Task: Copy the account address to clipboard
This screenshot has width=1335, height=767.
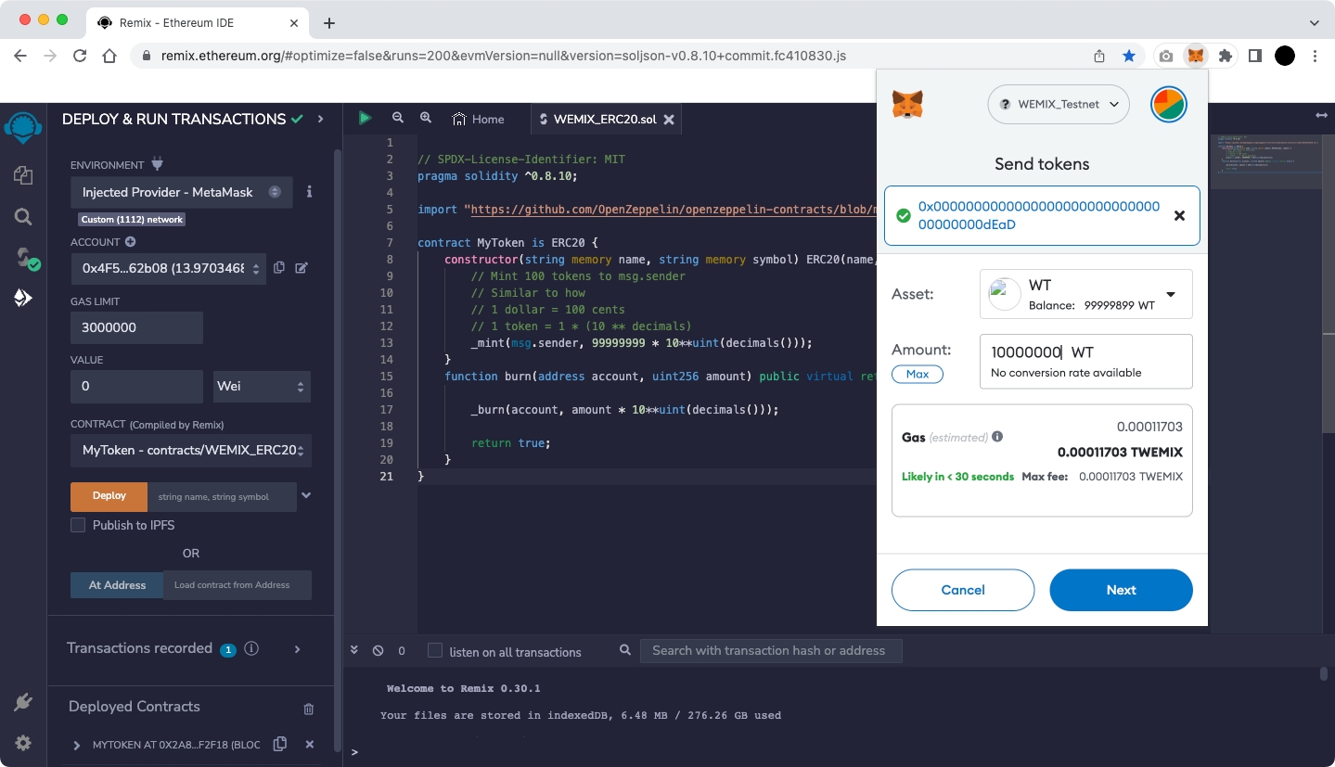Action: pyautogui.click(x=279, y=268)
